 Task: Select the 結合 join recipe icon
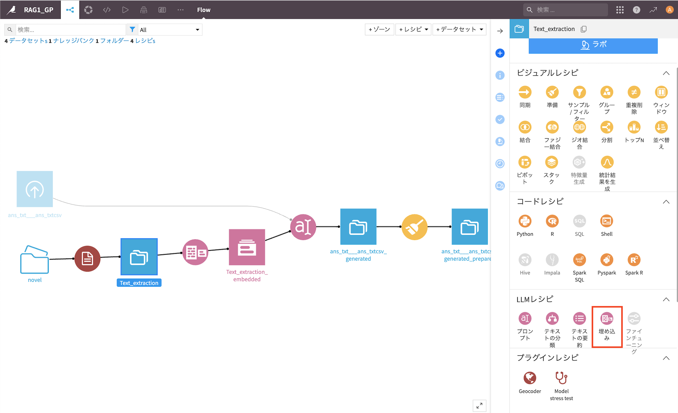525,127
